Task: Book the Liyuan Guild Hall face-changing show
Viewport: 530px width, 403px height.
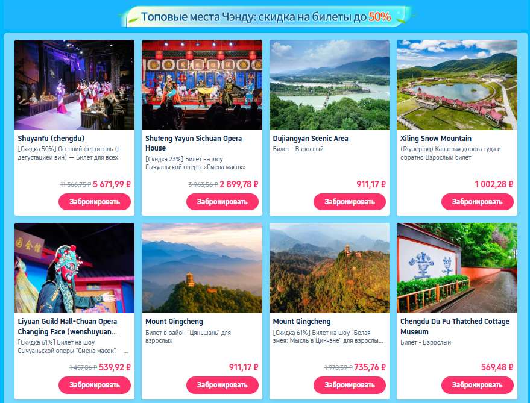Action: 95,385
